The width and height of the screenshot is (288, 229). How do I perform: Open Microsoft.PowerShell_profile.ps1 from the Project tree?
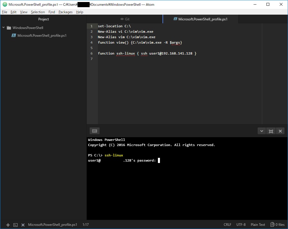pyautogui.click(x=42, y=36)
